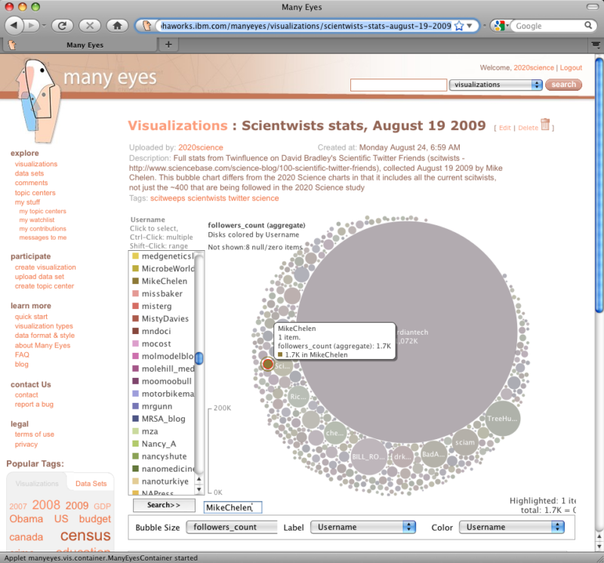Select MRSA_blog in the username list
604x563 pixels.
point(162,419)
